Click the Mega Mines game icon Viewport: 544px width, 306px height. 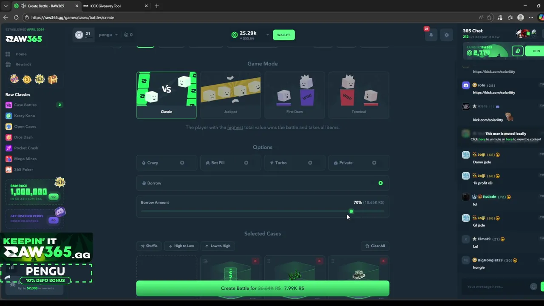click(x=8, y=159)
